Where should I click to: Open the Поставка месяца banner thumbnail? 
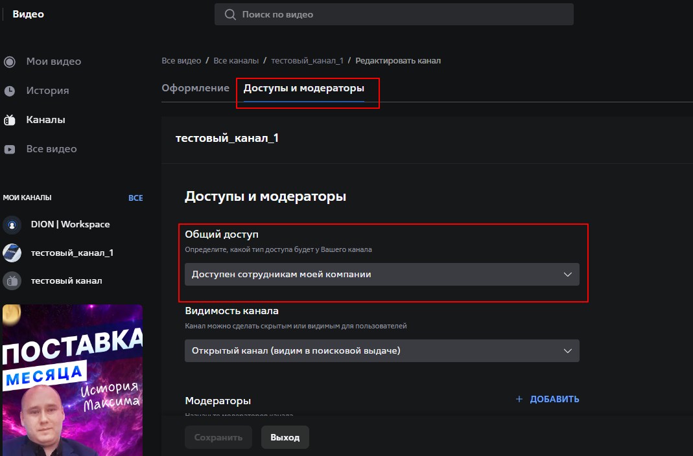tap(72, 380)
